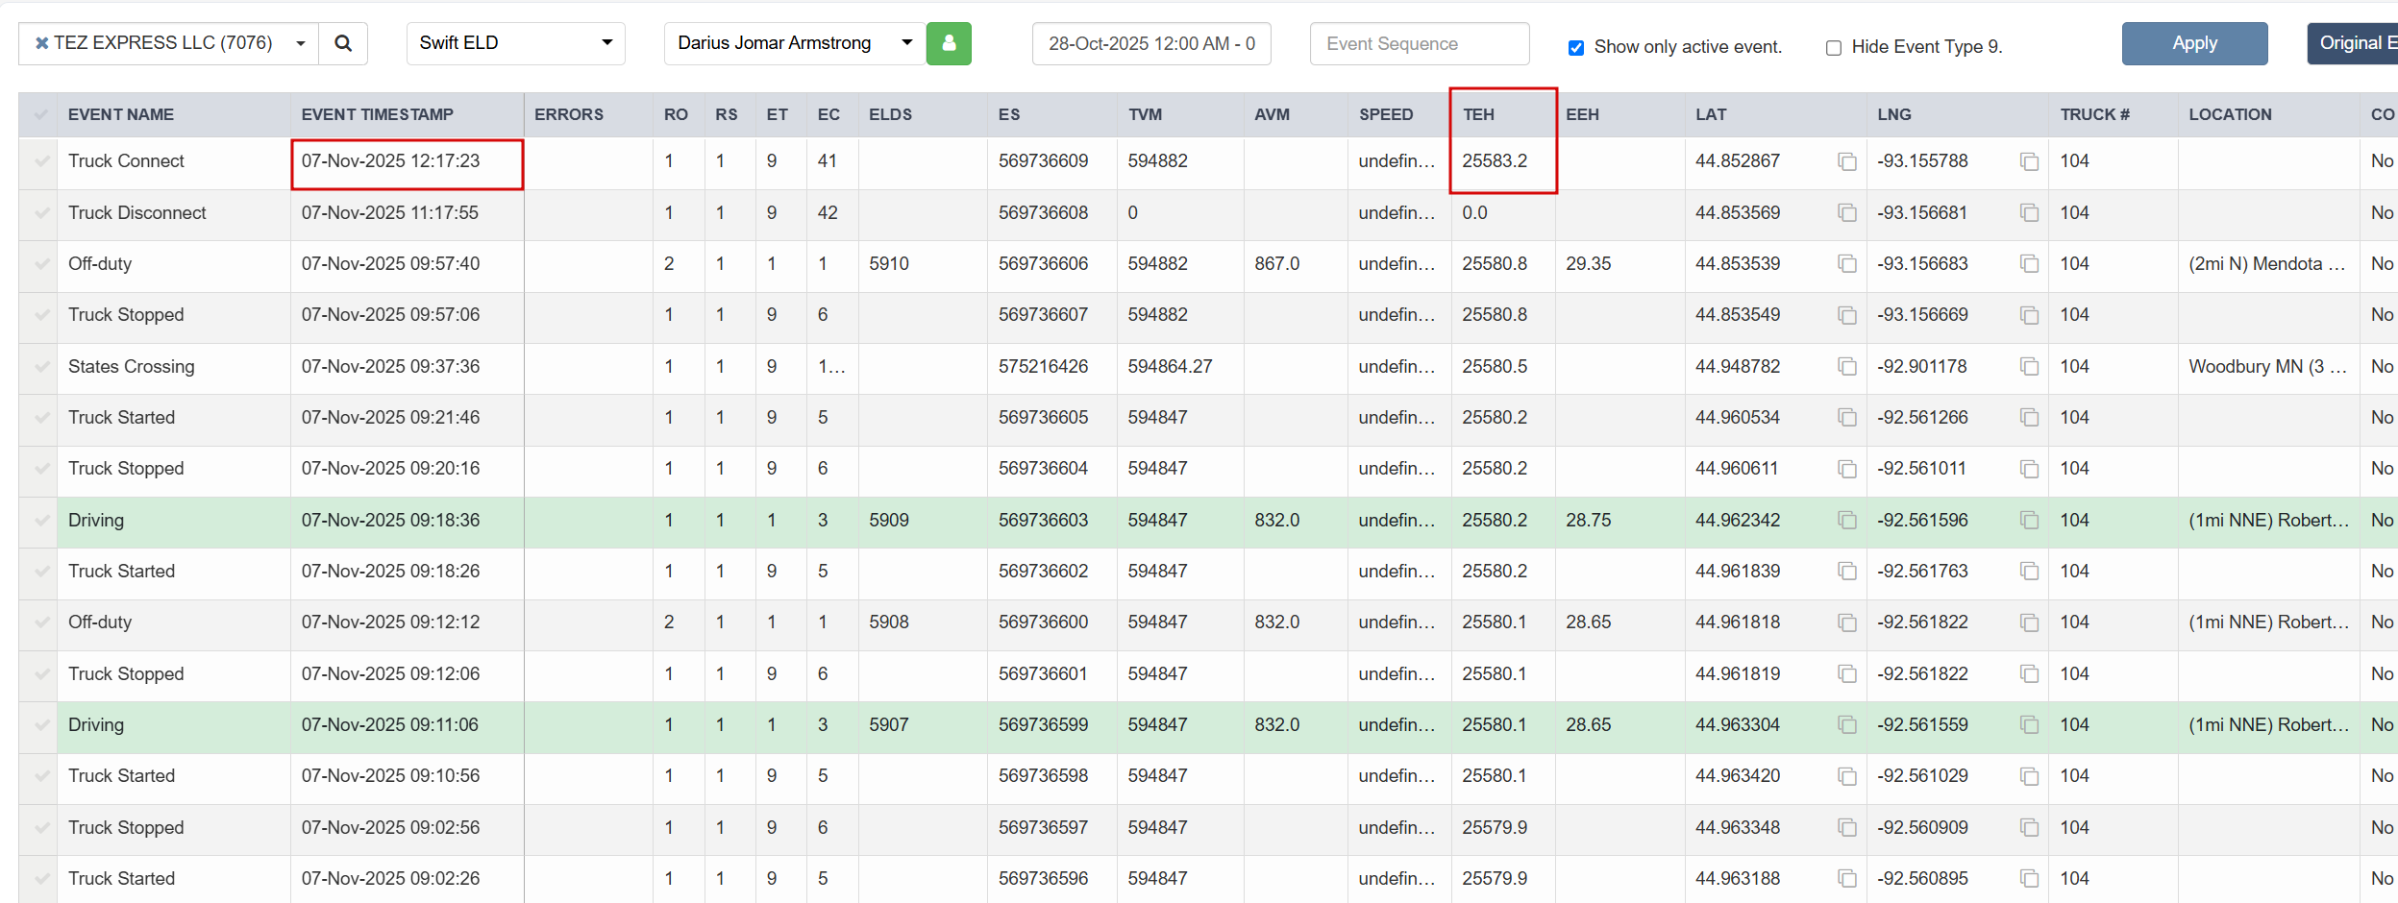The height and width of the screenshot is (903, 2398).
Task: Copy longitude -92.561596 for Driving 09:18:36
Action: [2029, 520]
